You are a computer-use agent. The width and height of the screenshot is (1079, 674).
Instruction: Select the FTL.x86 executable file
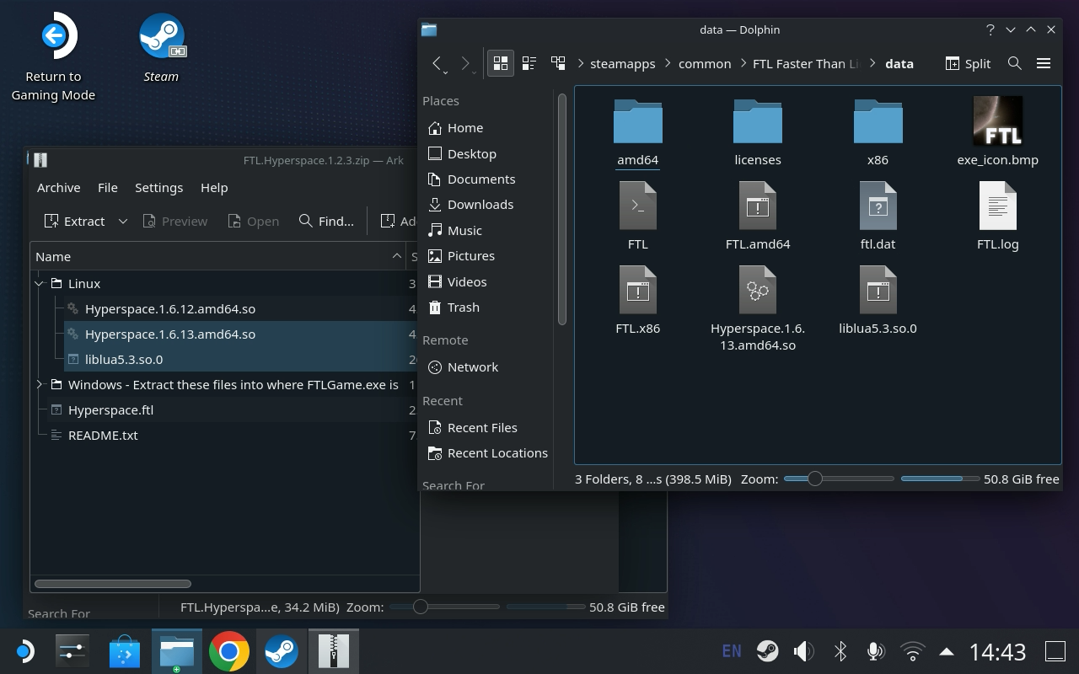coord(638,301)
